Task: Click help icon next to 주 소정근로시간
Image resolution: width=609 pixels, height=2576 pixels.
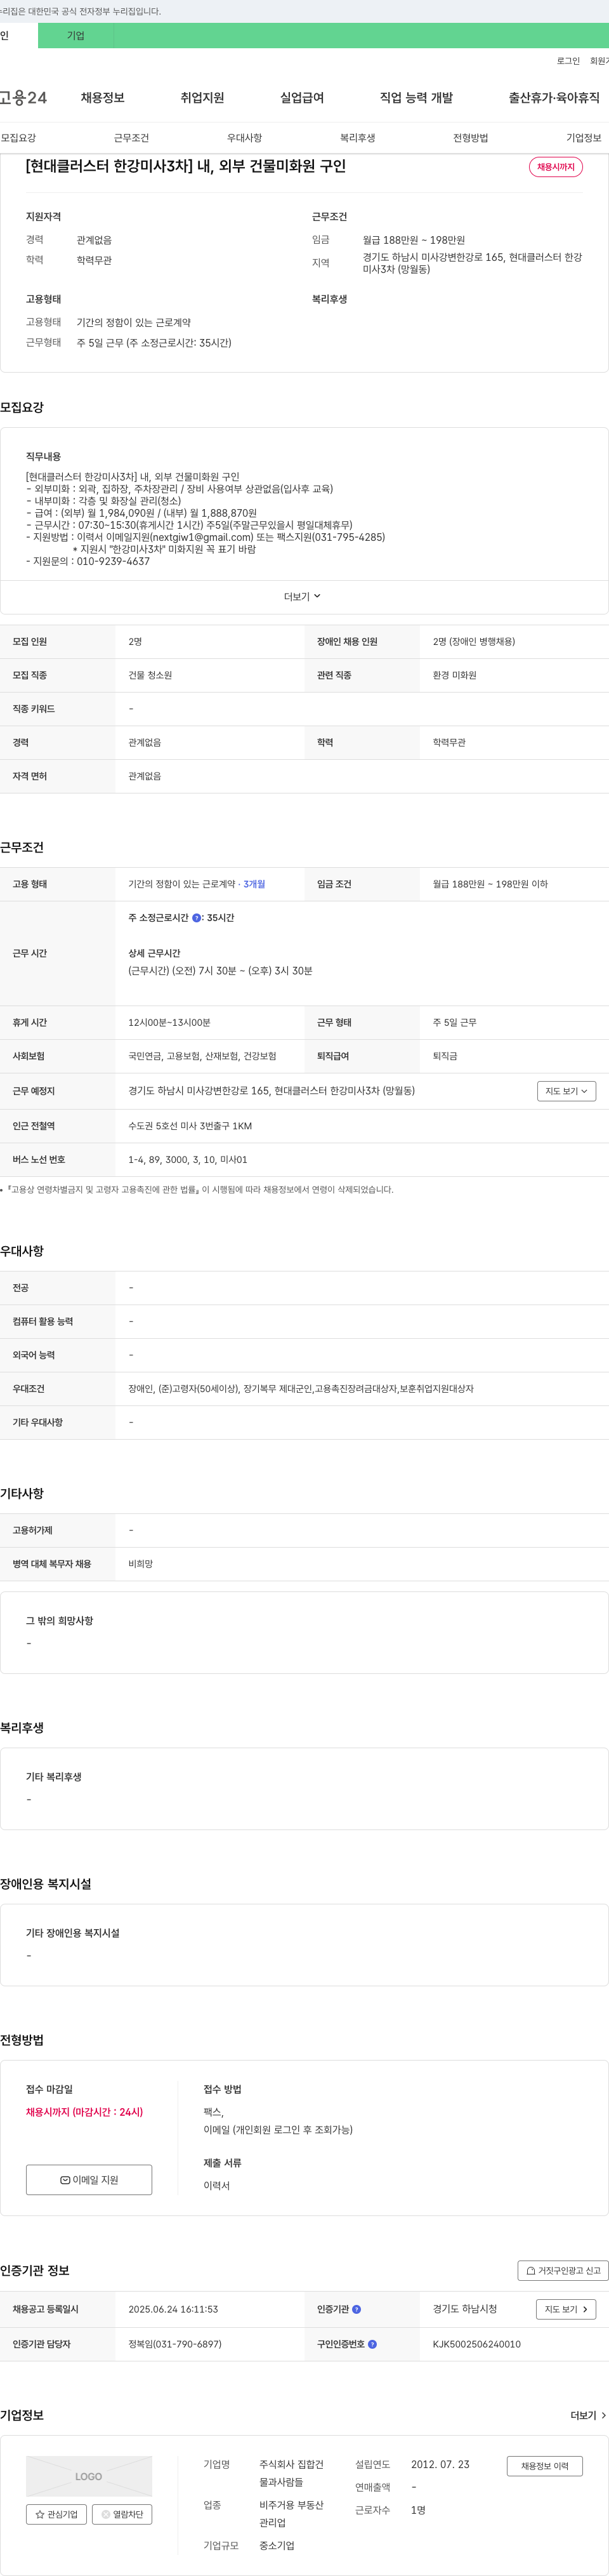Action: tap(197, 918)
